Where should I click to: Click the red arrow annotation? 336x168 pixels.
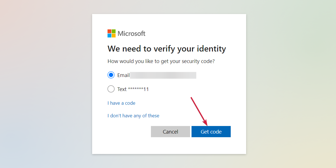click(x=199, y=111)
